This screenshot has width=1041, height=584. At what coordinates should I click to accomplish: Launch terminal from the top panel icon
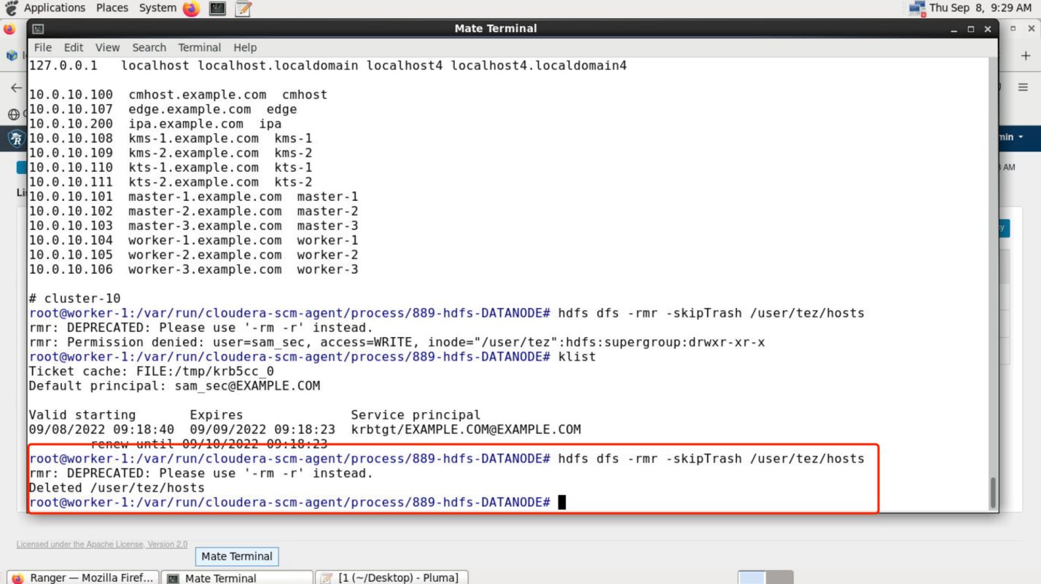pyautogui.click(x=217, y=9)
